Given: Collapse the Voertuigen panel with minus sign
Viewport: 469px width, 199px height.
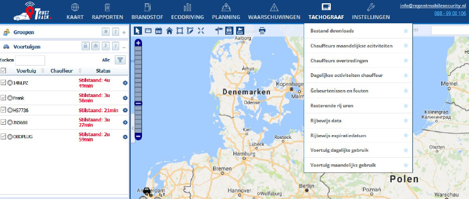Looking at the screenshot, I should (124, 47).
